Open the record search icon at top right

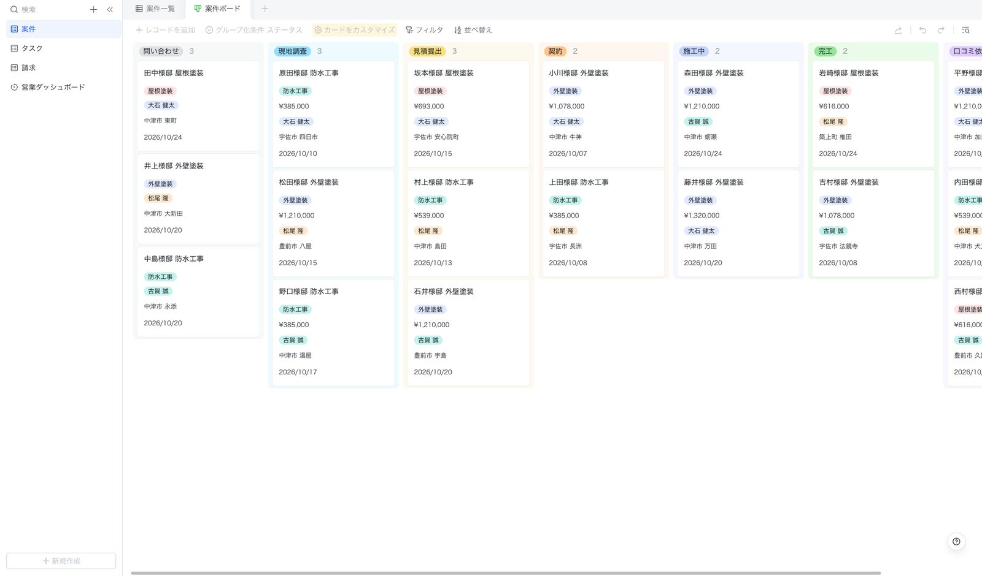coord(965,30)
